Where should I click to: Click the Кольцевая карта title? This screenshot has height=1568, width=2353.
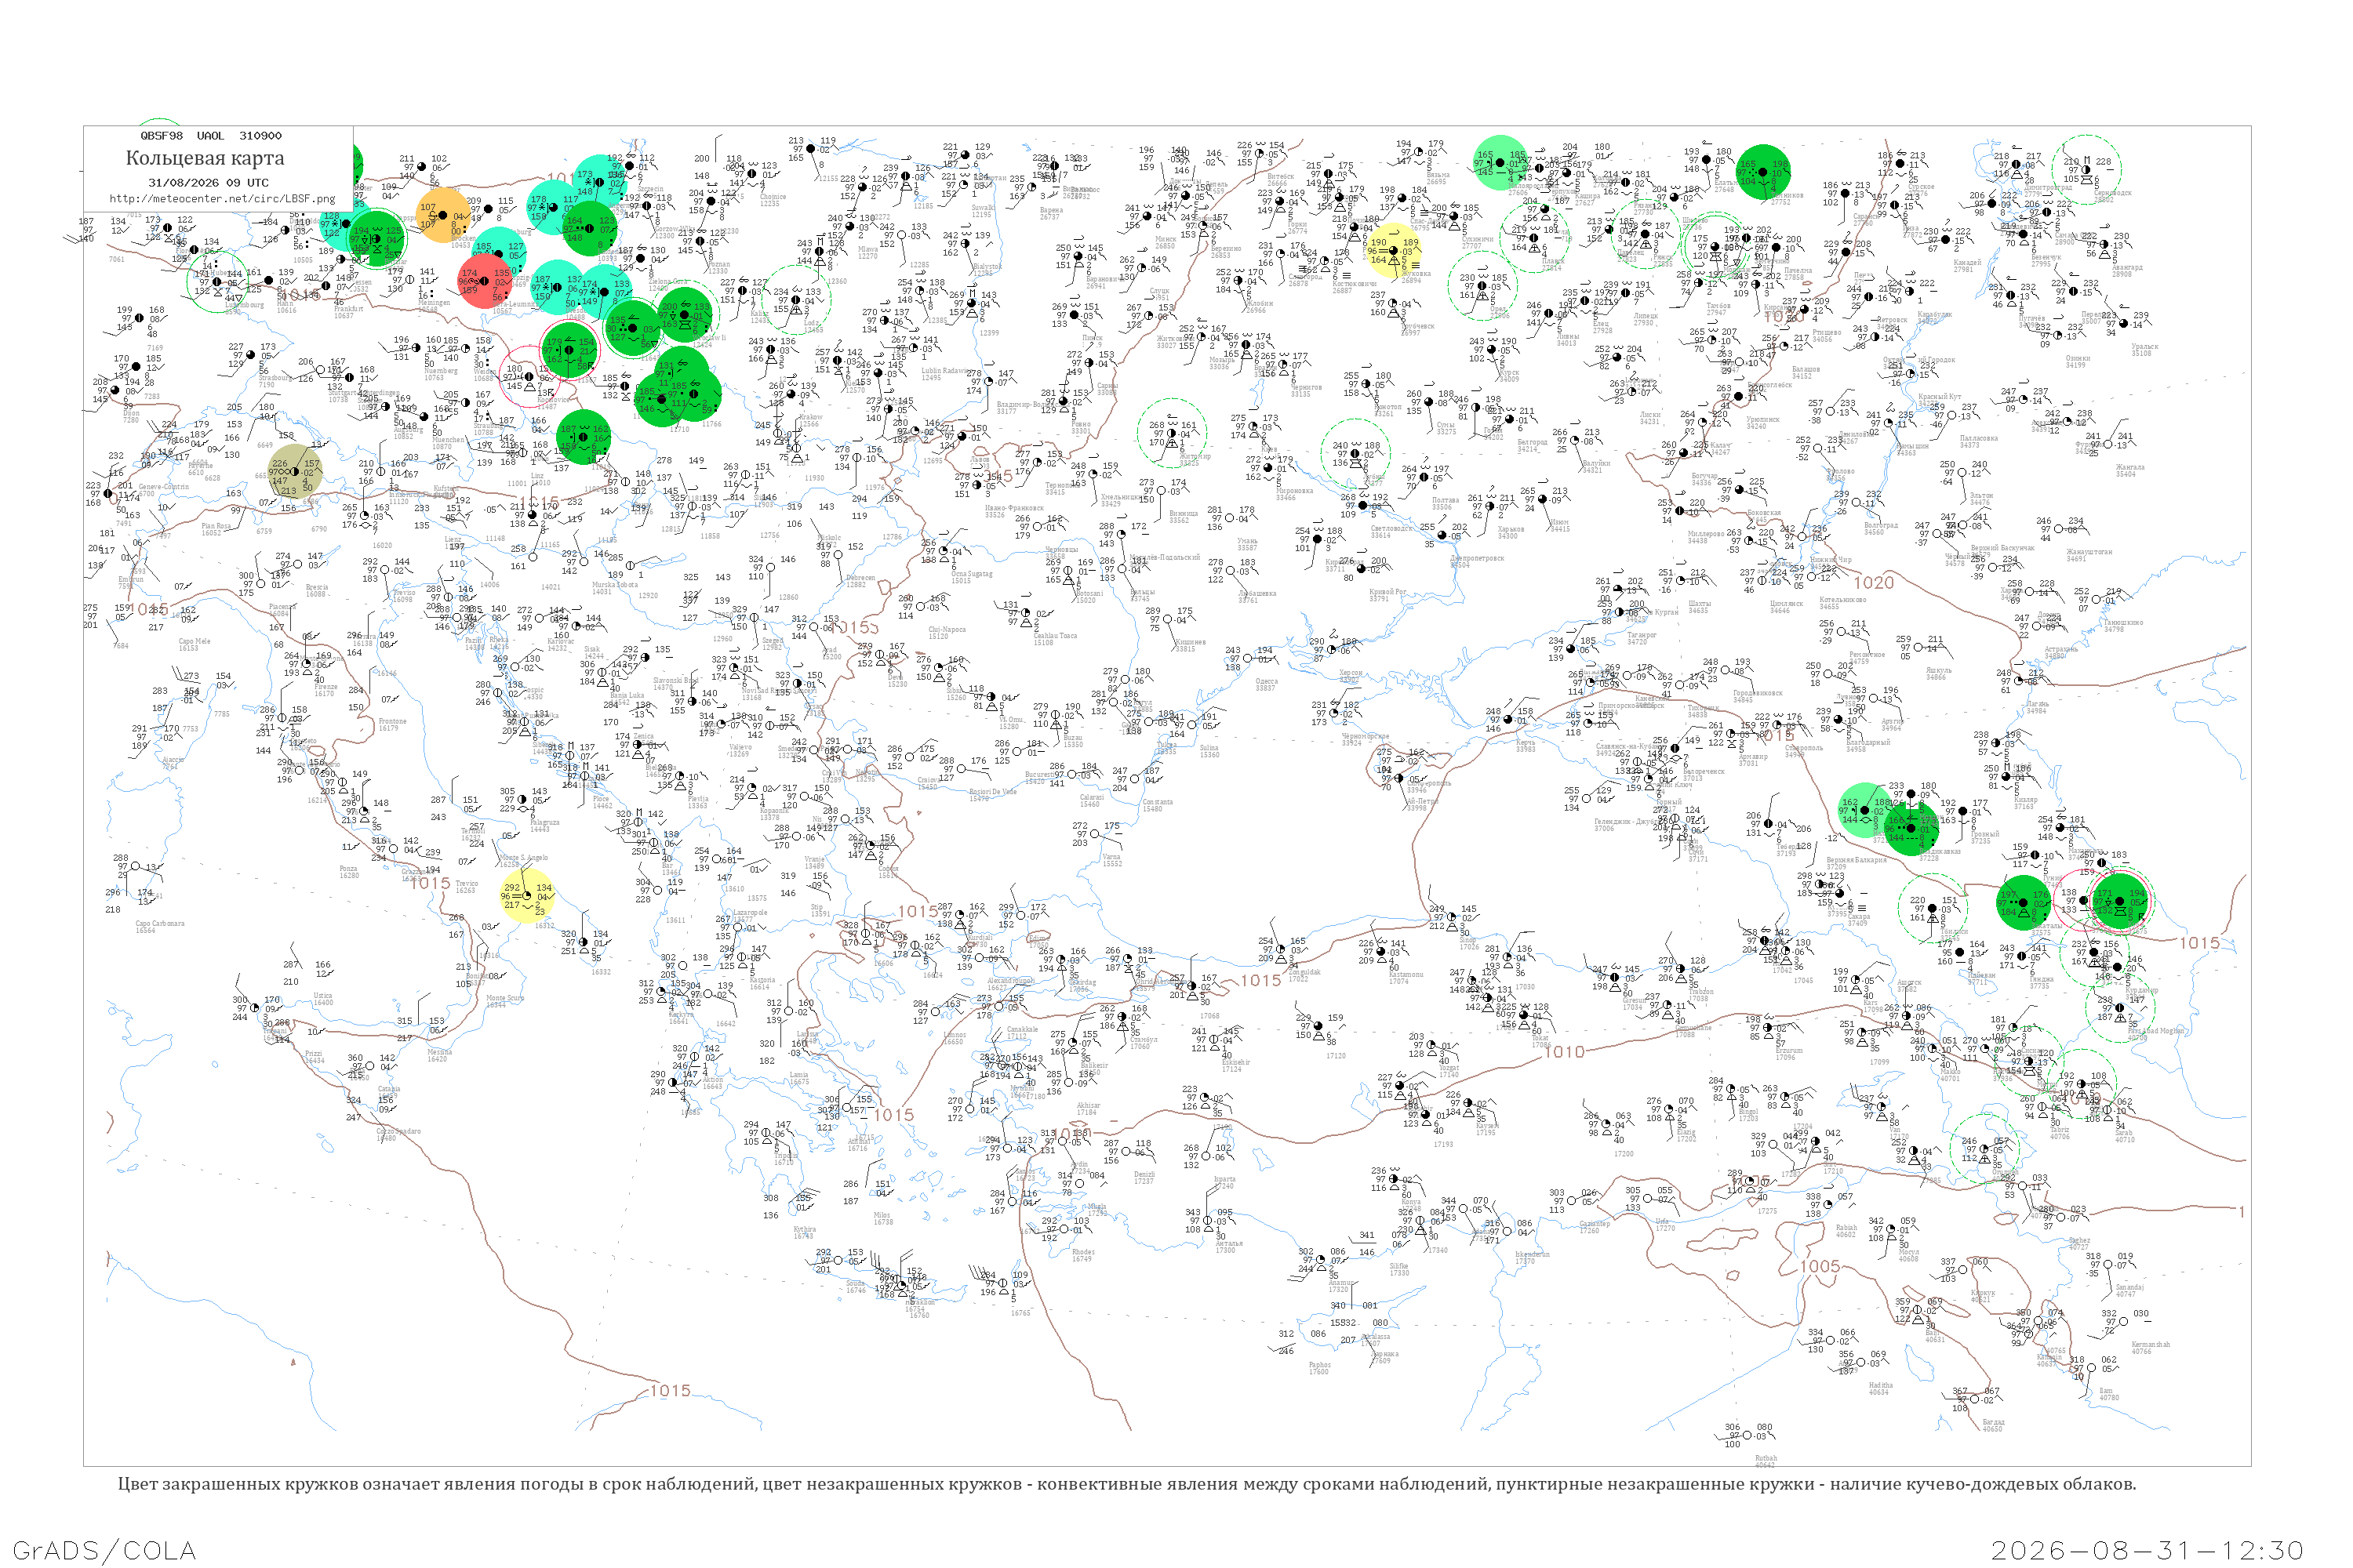(205, 158)
